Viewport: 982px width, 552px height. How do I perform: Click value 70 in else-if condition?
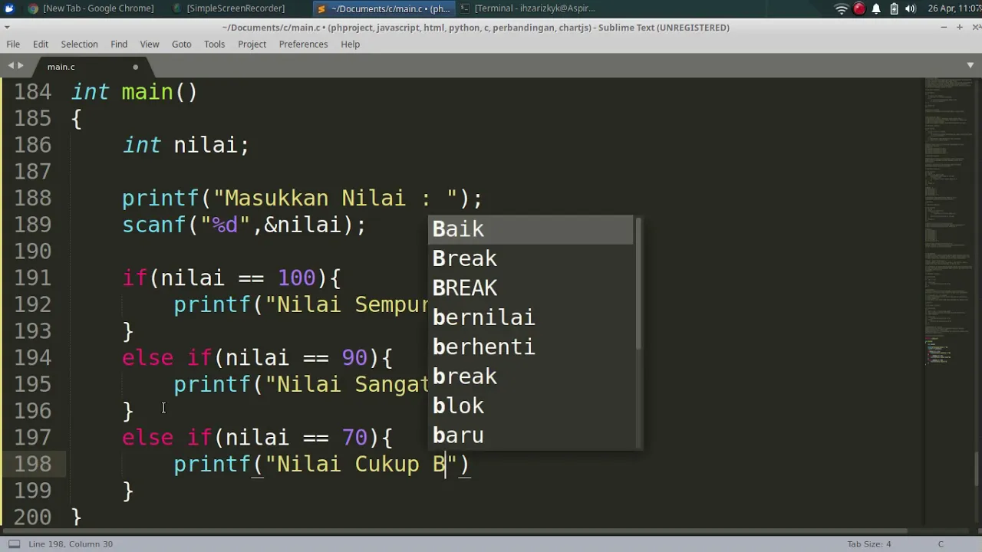(354, 438)
